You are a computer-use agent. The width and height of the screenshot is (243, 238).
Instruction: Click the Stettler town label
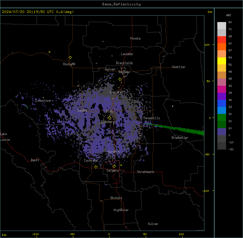(x=179, y=67)
